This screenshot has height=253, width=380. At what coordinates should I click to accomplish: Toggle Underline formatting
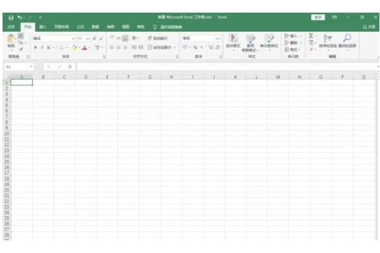[x=49, y=47]
